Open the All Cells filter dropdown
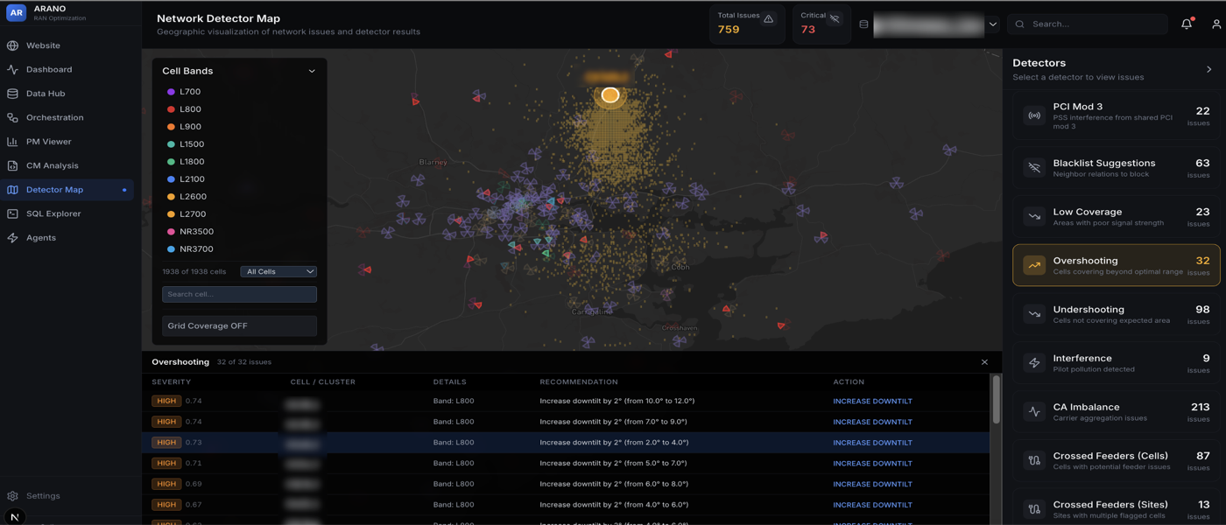Image resolution: width=1226 pixels, height=525 pixels. 278,272
